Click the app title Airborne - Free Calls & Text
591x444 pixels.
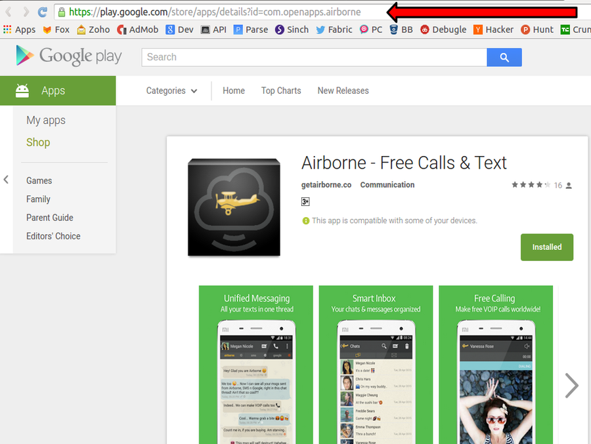click(404, 163)
